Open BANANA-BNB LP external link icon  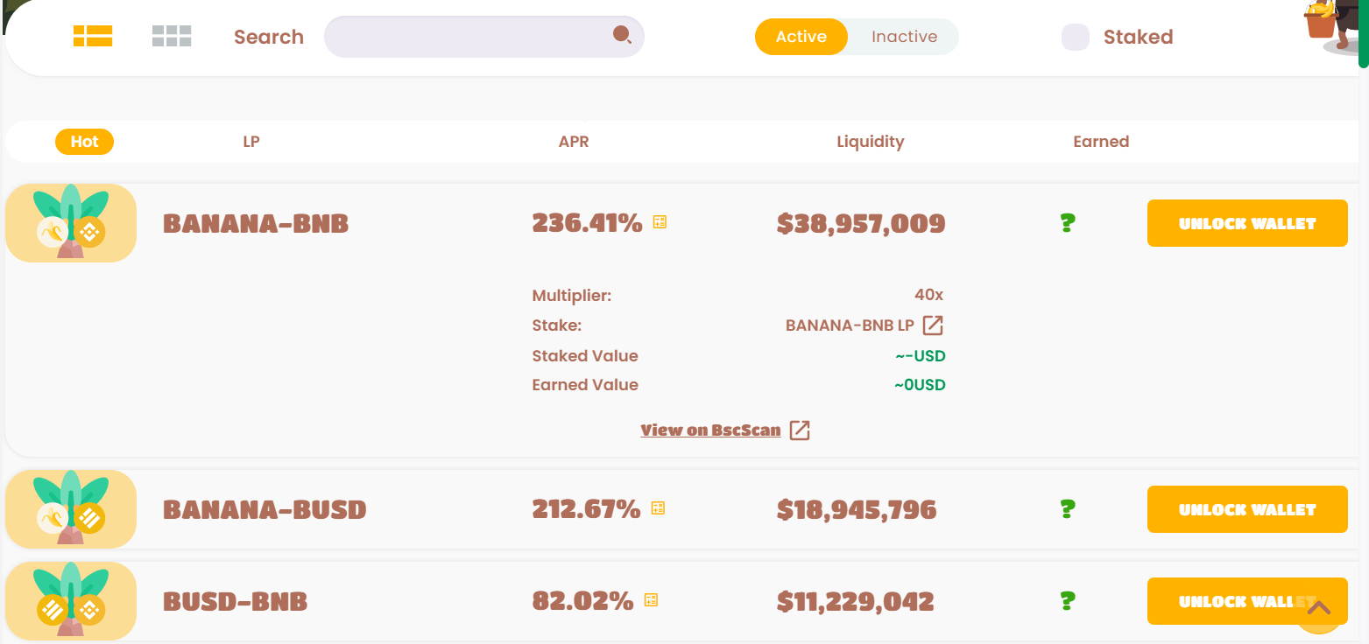934,325
